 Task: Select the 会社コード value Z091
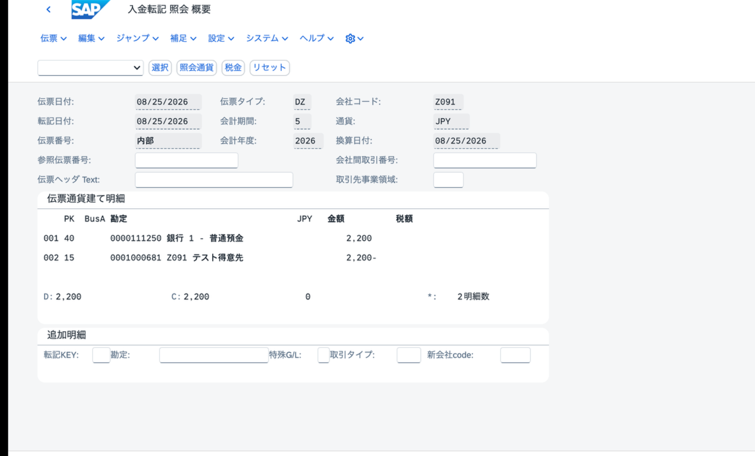tap(448, 102)
